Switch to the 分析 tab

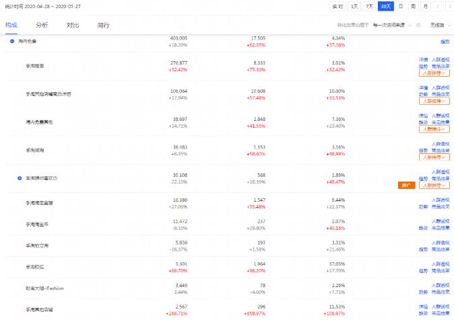click(x=42, y=25)
